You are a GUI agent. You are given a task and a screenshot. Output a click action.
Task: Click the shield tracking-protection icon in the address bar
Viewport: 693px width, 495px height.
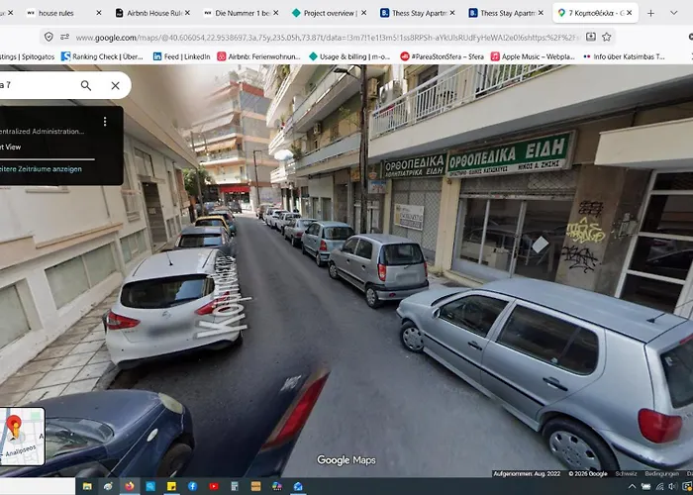click(49, 38)
